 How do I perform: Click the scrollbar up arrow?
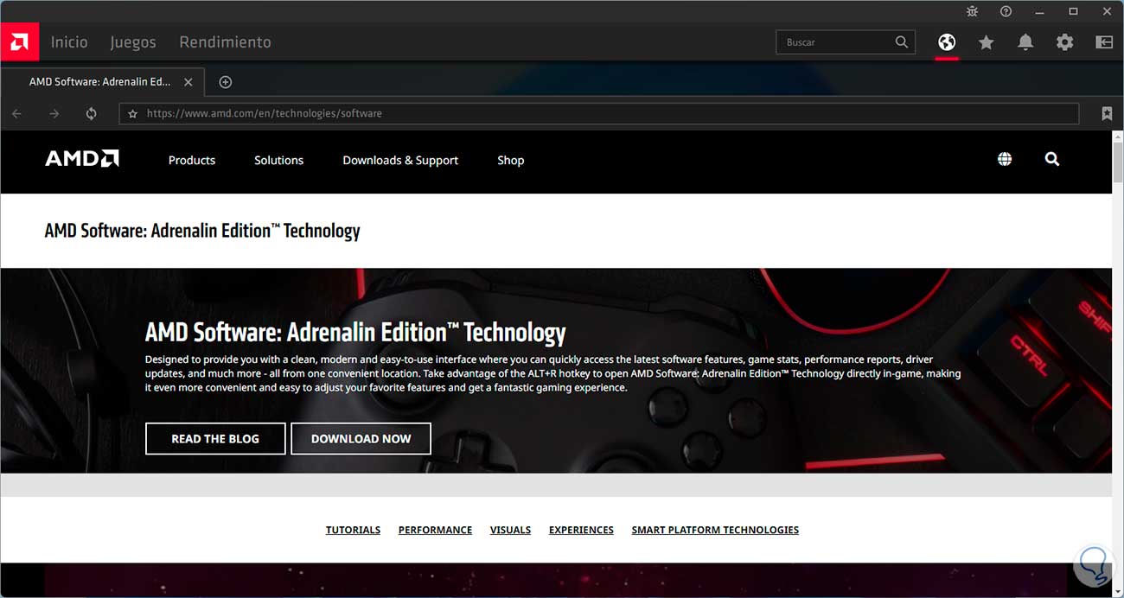pyautogui.click(x=1118, y=137)
